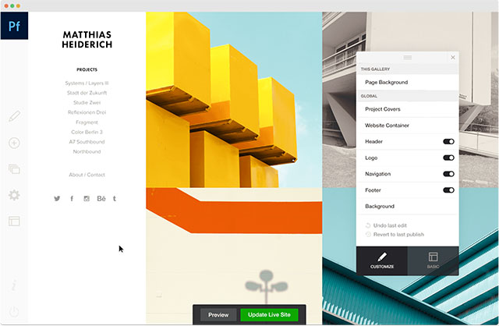The height and width of the screenshot is (326, 499).
Task: Open the settings gear icon
Action: click(x=14, y=195)
